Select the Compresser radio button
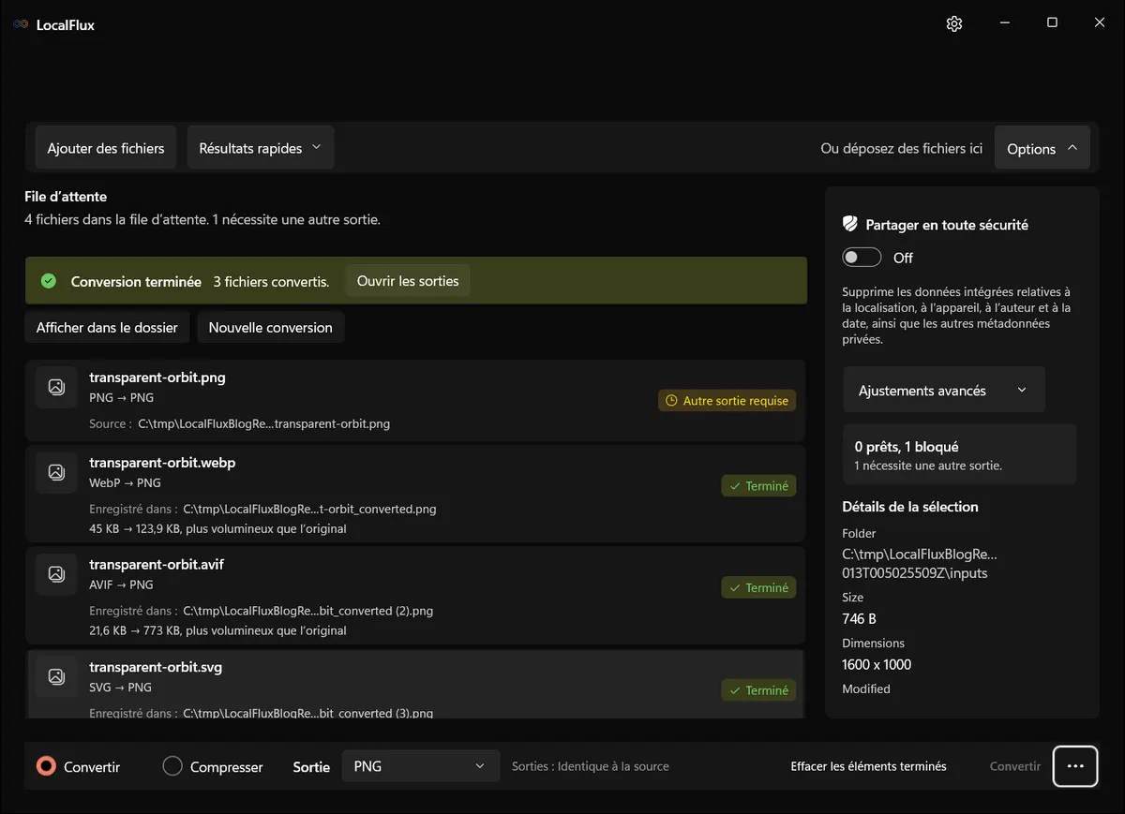The width and height of the screenshot is (1125, 814). (x=172, y=766)
